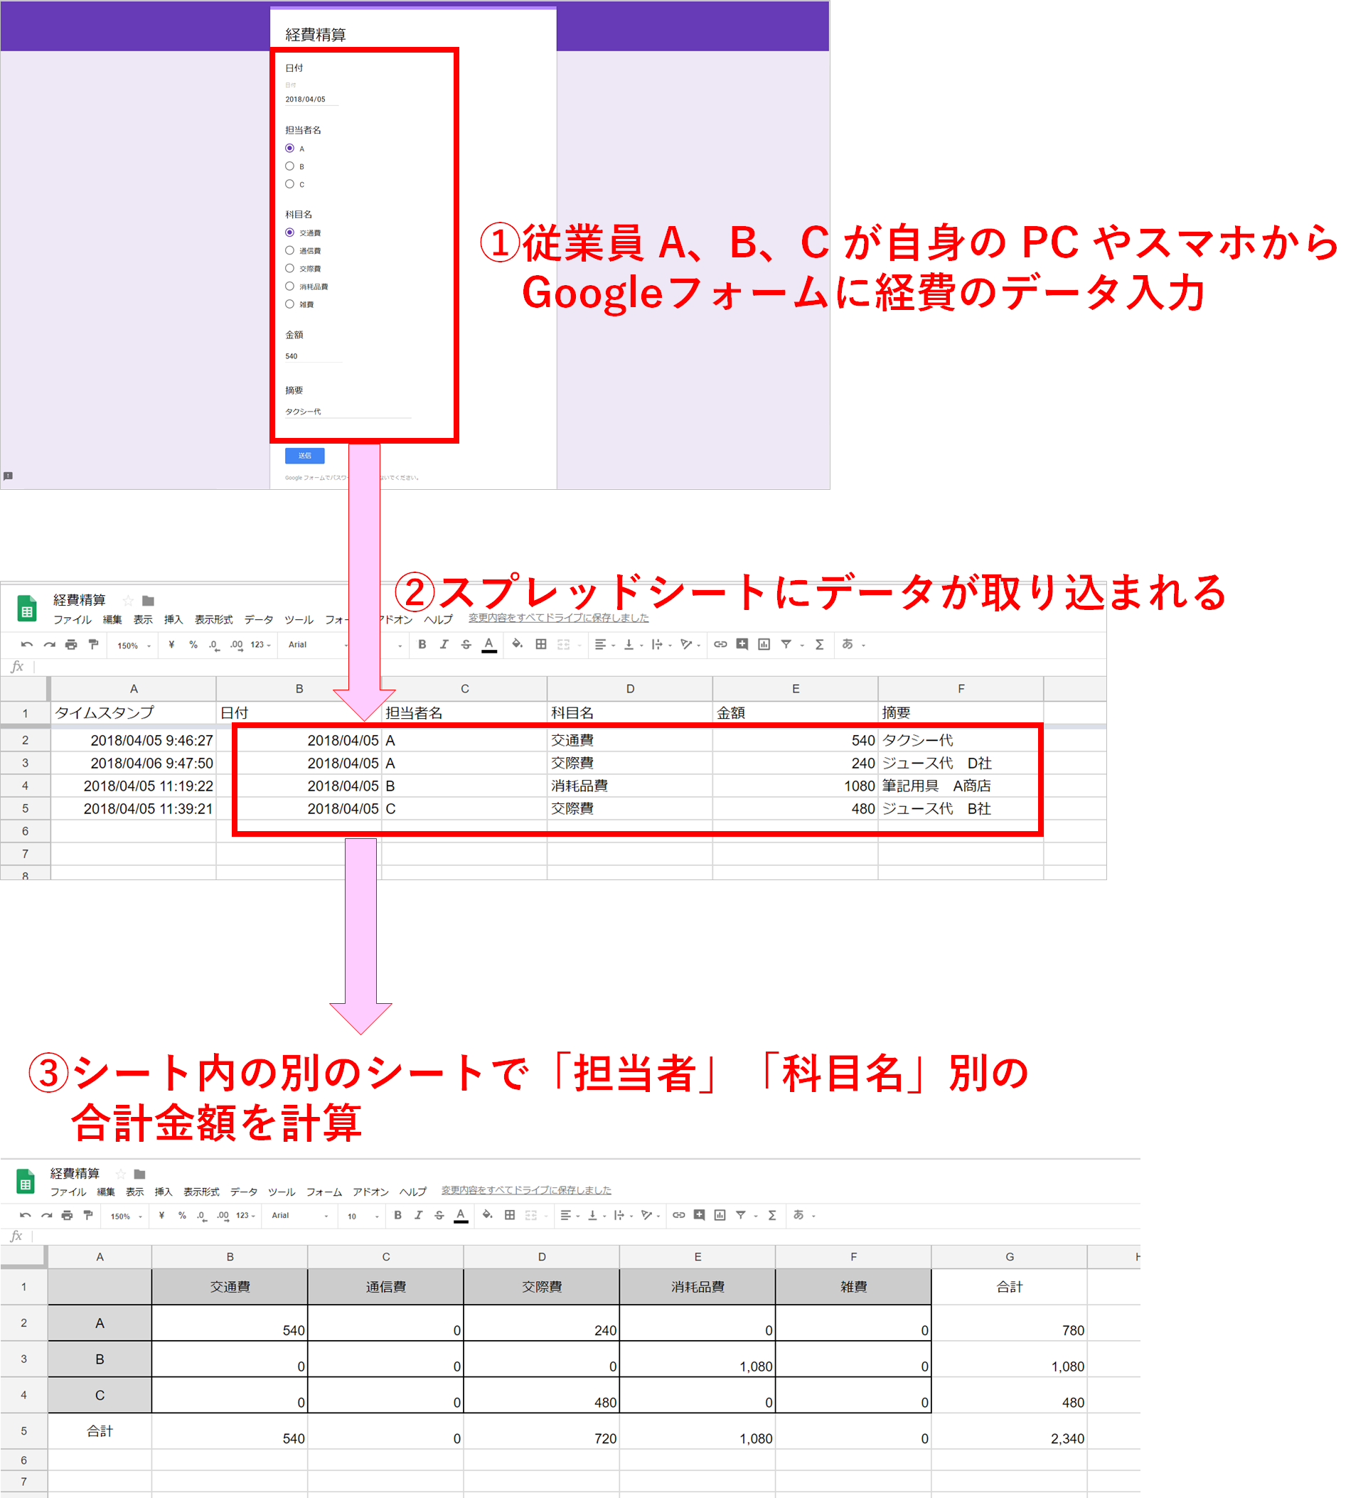
Task: Toggle strikethrough in the timestamp spreadsheet toolbar
Action: click(x=466, y=644)
